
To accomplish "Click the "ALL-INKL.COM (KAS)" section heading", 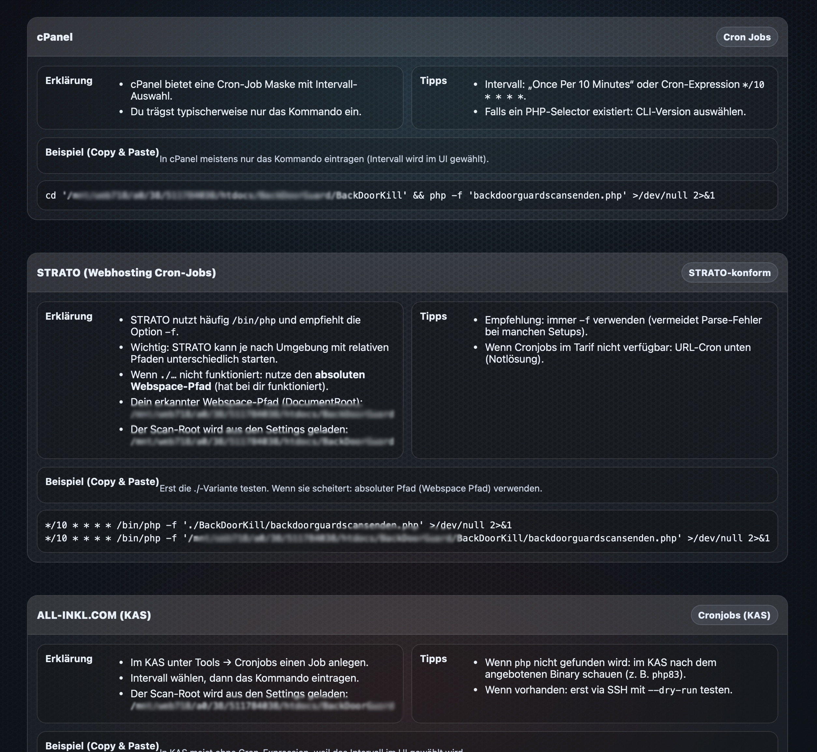I will point(94,615).
